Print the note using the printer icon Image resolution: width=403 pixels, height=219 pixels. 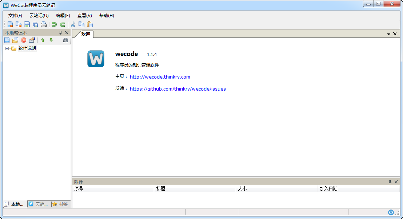tap(44, 24)
